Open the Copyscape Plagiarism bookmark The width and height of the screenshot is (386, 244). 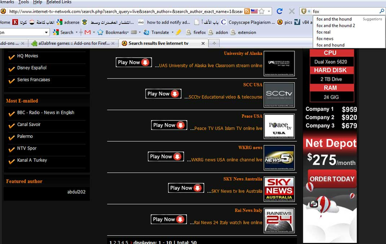click(248, 22)
